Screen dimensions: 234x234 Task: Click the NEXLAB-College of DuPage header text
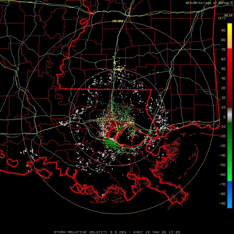coord(210,3)
